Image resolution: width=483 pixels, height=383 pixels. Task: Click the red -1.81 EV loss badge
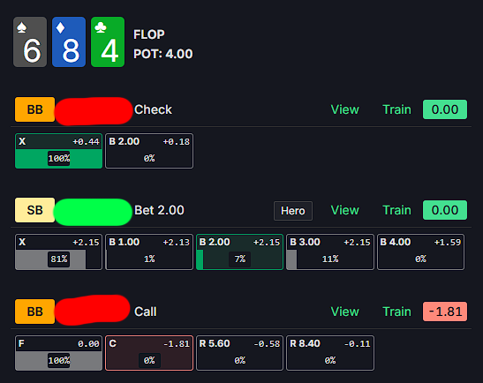(445, 312)
